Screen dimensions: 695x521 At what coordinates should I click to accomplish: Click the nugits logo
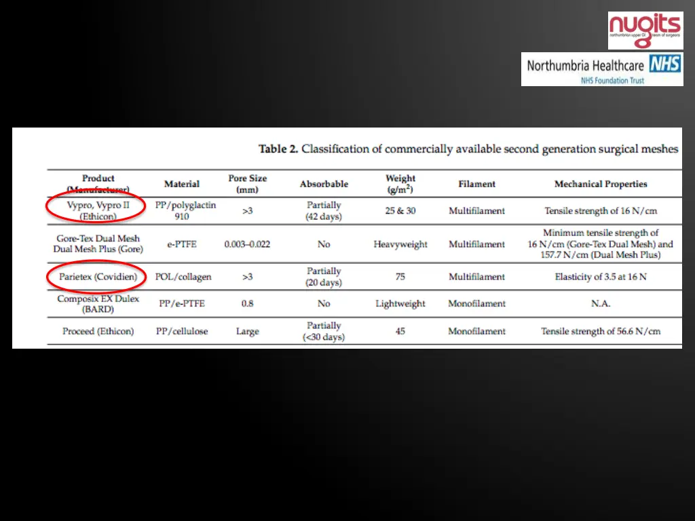[645, 31]
